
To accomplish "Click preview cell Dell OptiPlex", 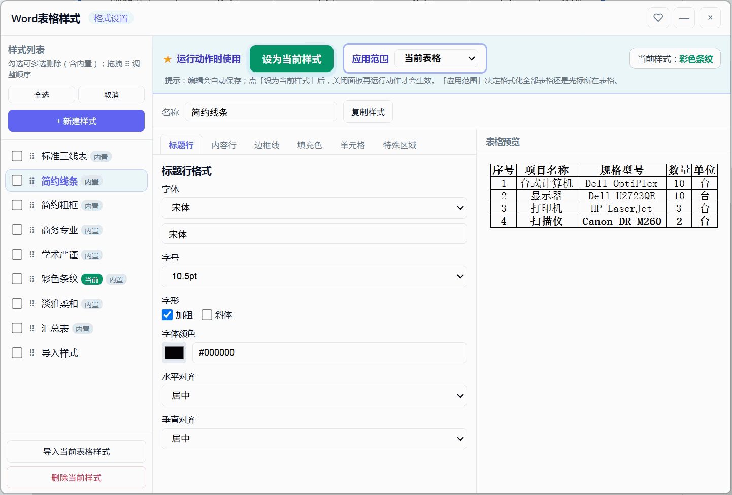I will click(x=622, y=183).
